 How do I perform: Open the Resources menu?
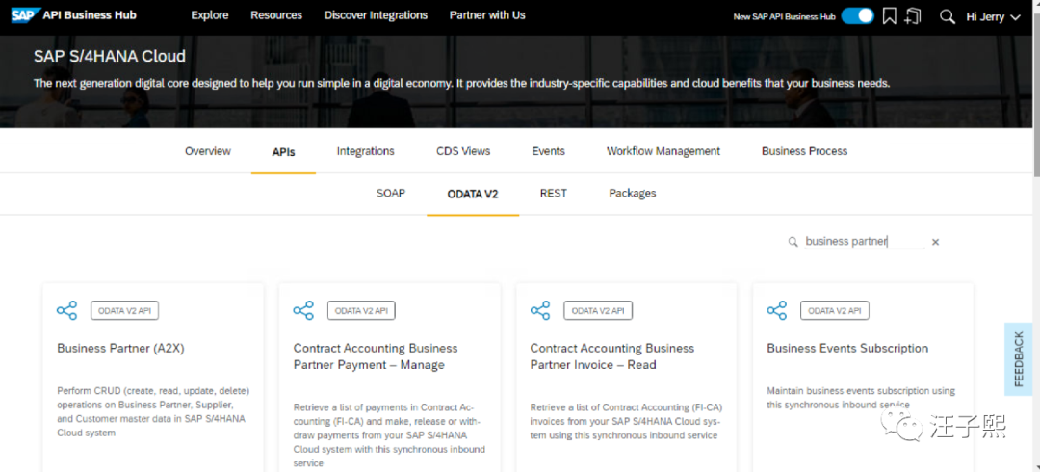[276, 15]
